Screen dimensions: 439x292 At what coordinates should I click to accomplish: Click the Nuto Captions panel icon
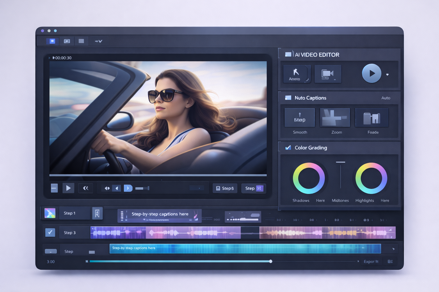point(288,98)
